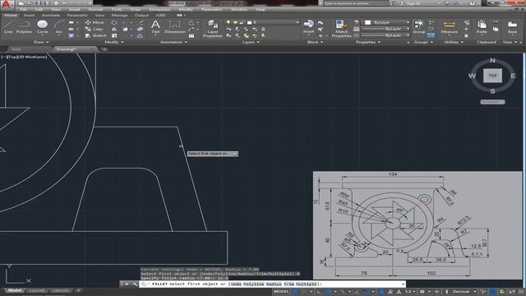
Task: Click the keyword search input field
Action: coord(356,3)
